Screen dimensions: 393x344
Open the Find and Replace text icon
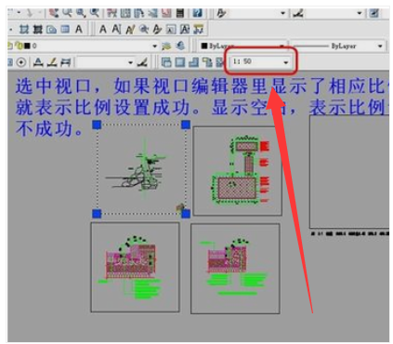(144, 30)
